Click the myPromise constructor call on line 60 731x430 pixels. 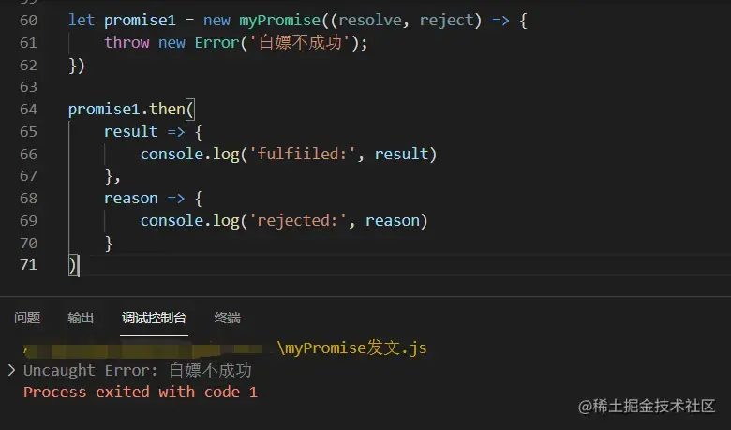(x=279, y=21)
